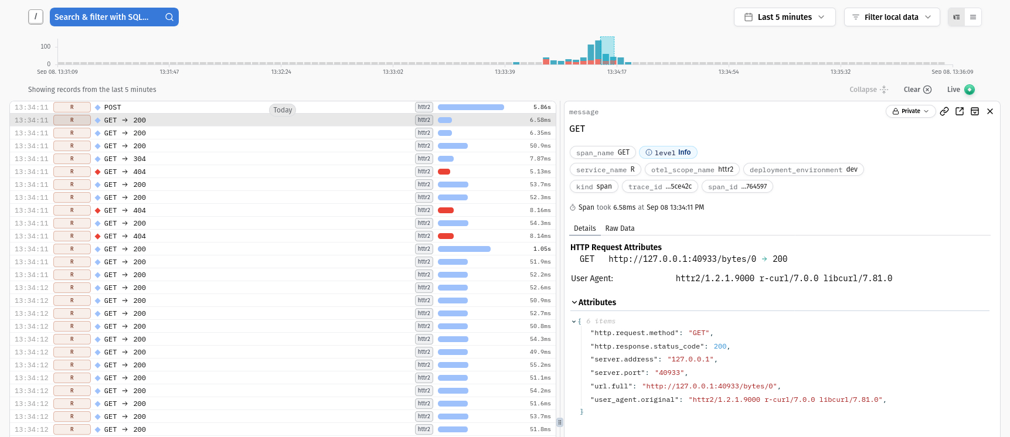The width and height of the screenshot is (1010, 437).
Task: Collapse the 6 items JSON object
Action: (x=574, y=322)
